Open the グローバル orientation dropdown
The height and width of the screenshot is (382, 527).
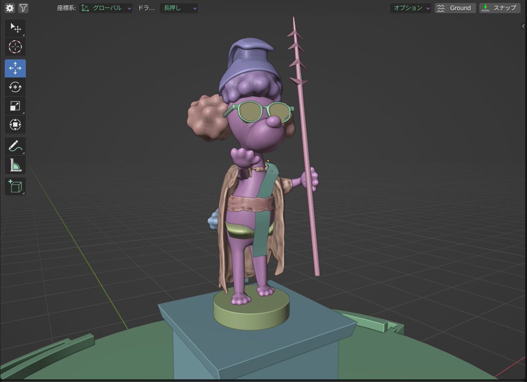(x=106, y=8)
